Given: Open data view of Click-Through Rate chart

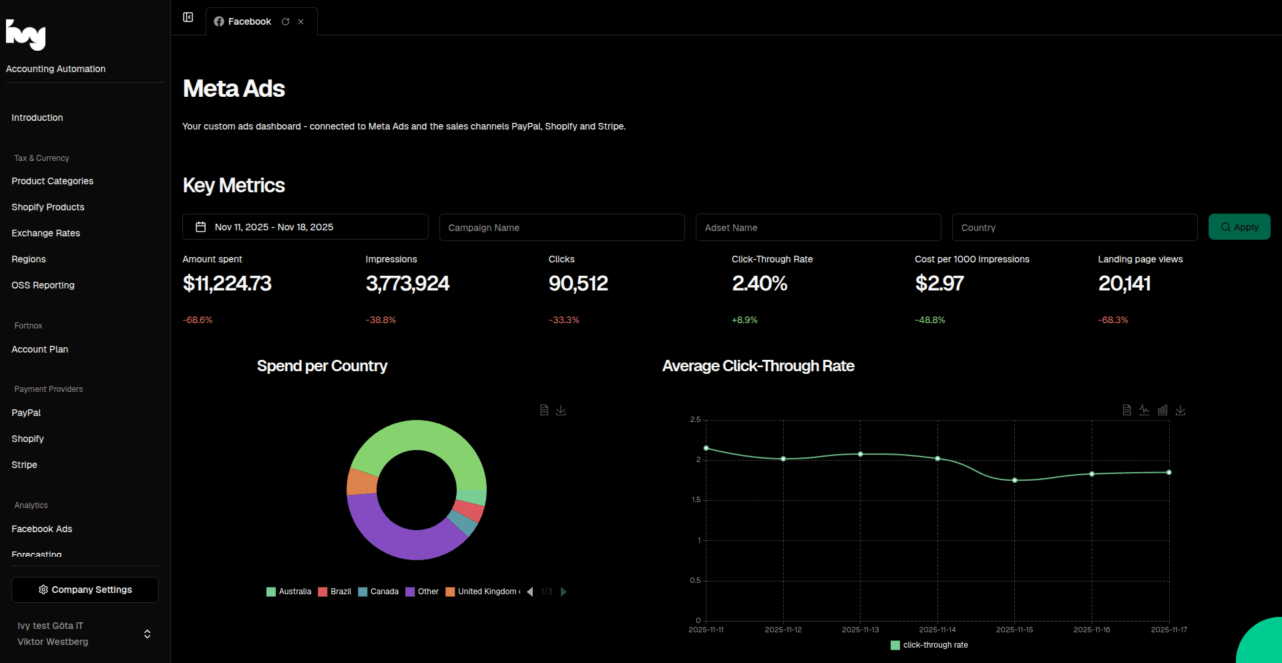Looking at the screenshot, I should [x=1126, y=409].
